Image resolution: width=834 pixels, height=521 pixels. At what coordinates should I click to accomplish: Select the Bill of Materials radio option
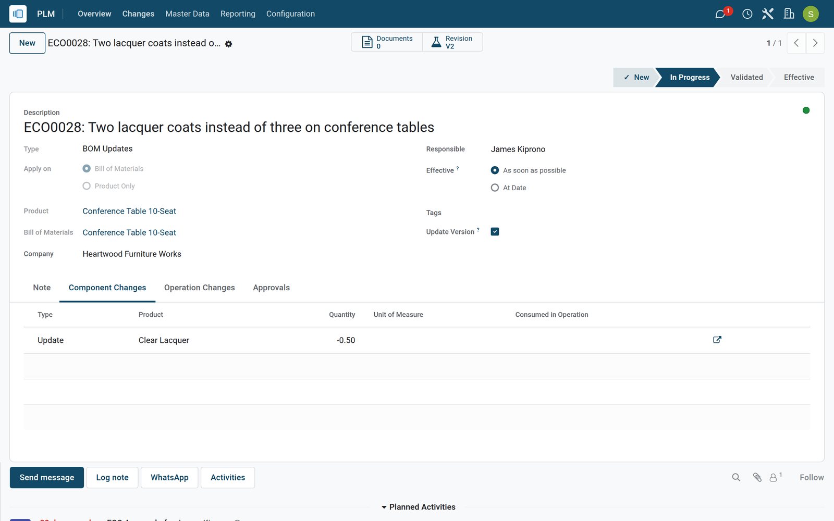(87, 168)
